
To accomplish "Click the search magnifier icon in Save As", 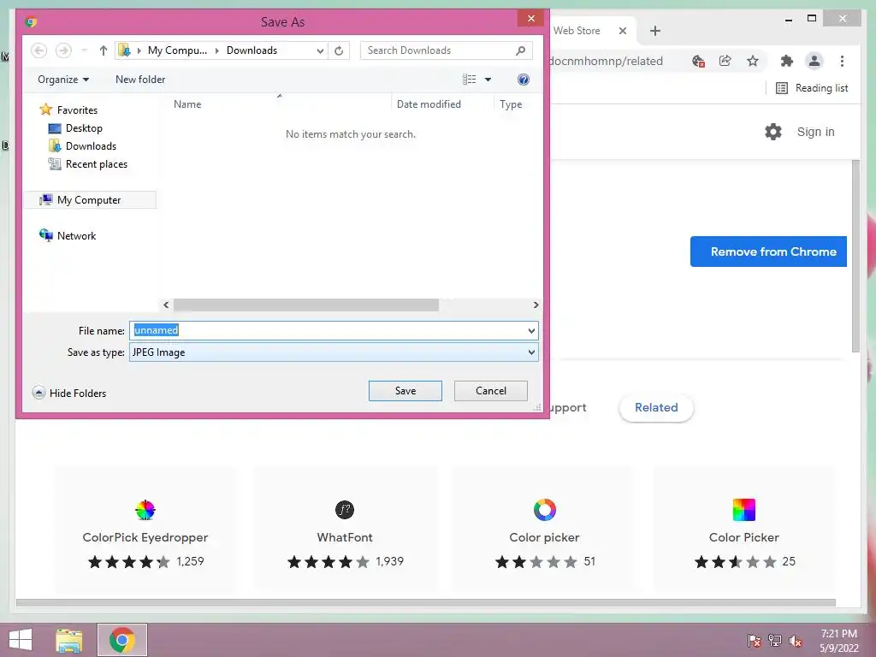I will click(x=520, y=50).
